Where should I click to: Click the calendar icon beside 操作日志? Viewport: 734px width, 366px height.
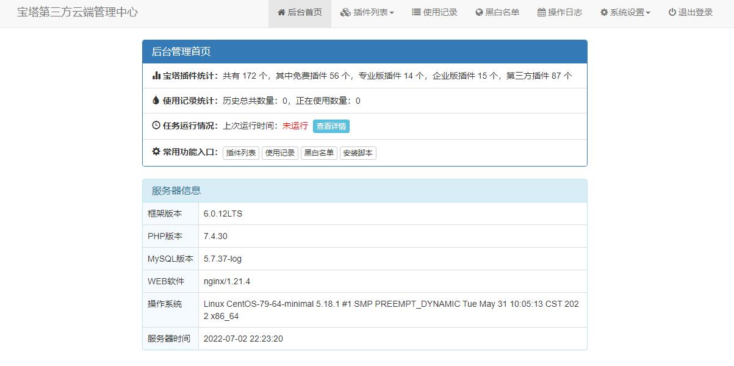pyautogui.click(x=541, y=12)
